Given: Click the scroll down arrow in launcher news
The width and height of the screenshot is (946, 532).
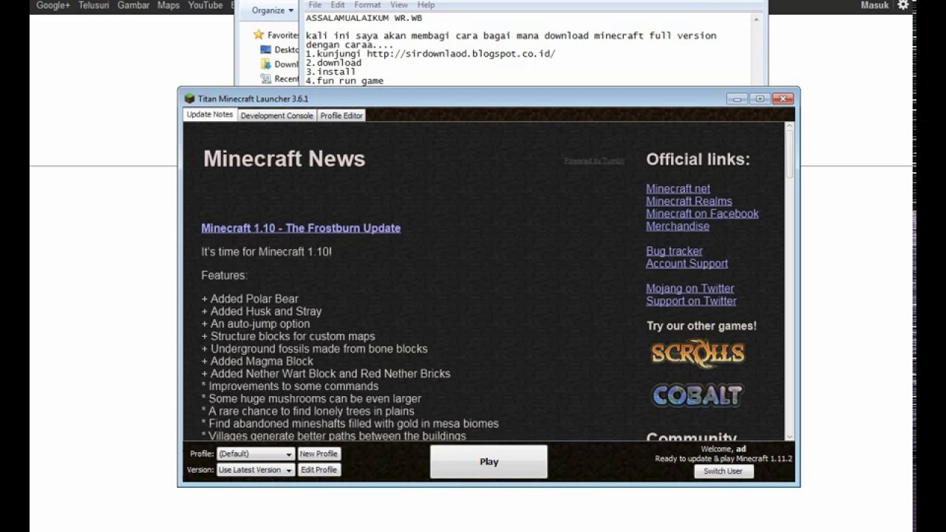Looking at the screenshot, I should tap(789, 437).
